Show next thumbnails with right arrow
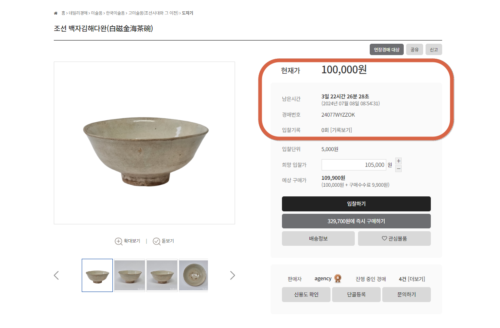Screen dimensions: 500x328 [233, 275]
